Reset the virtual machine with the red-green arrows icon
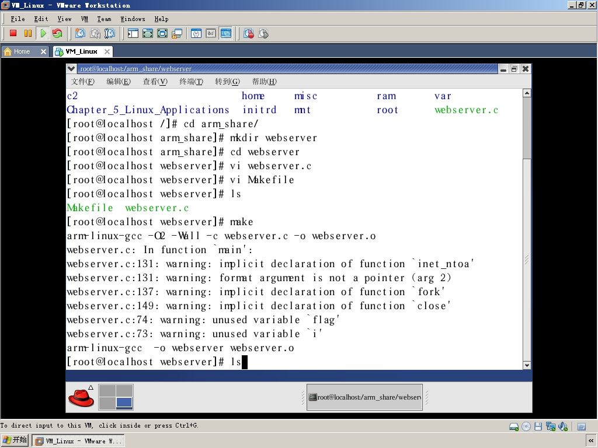This screenshot has height=448, width=598. (x=57, y=33)
